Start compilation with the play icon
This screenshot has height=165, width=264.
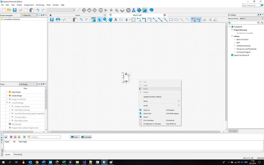click(x=106, y=10)
